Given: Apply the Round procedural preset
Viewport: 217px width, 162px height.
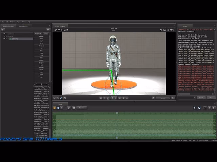Looking at the screenshot, I should [x=41, y=77].
